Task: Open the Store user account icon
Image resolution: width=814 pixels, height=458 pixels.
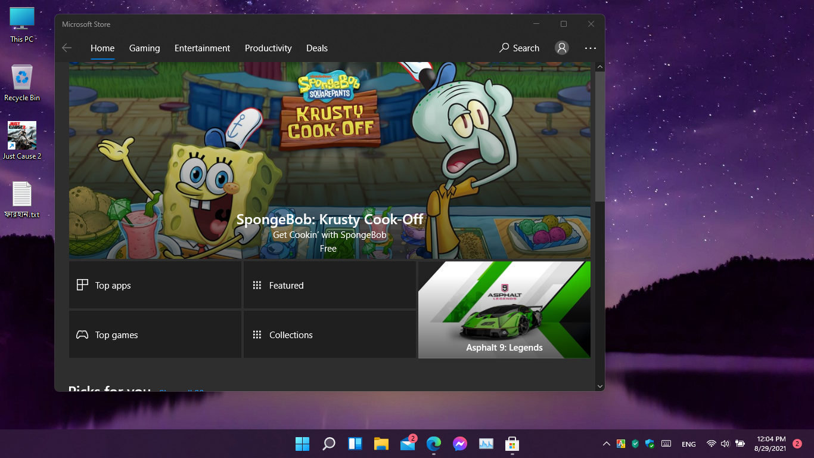Action: pos(561,48)
